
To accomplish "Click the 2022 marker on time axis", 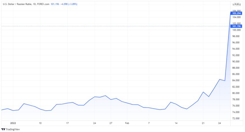I will [13, 123].
